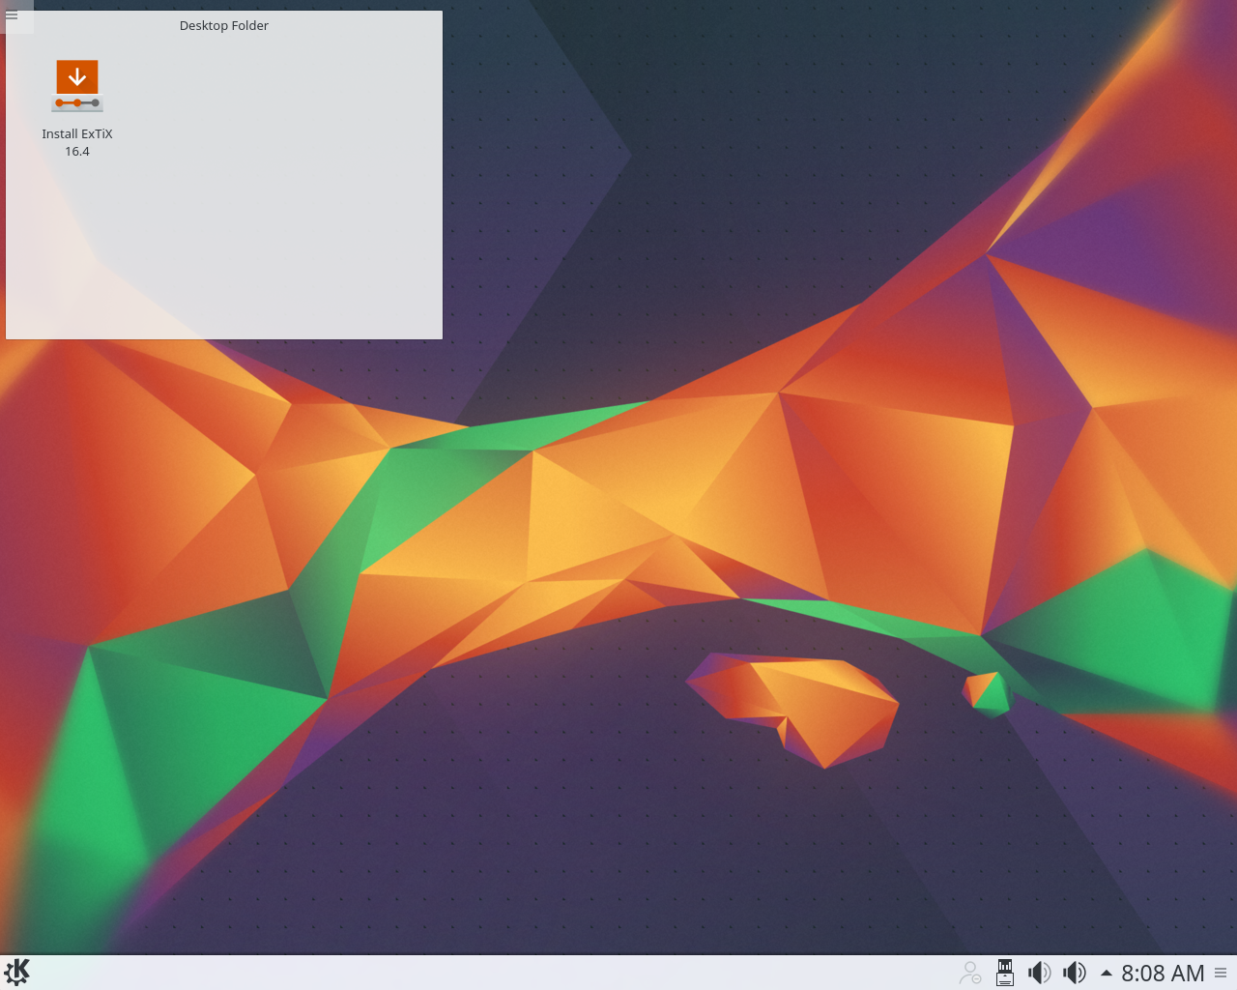
Task: Expand the hidden system tray icons
Action: [1106, 973]
